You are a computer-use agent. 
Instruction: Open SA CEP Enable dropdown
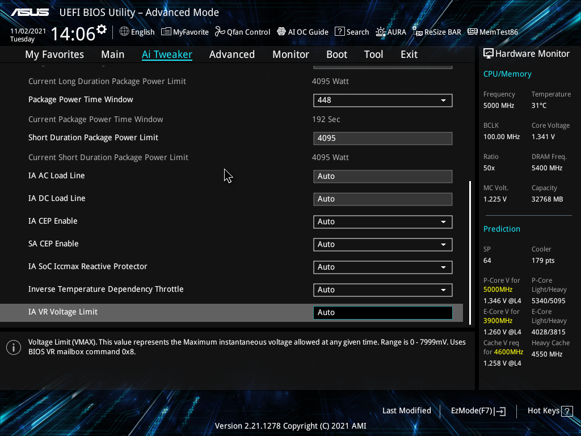[383, 244]
